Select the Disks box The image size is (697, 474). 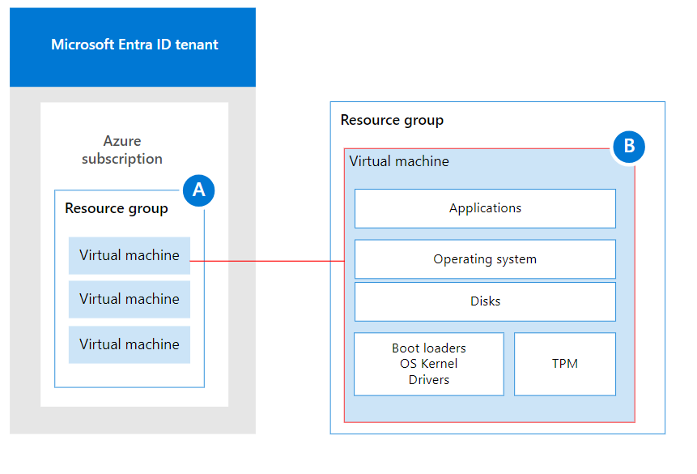coord(485,301)
